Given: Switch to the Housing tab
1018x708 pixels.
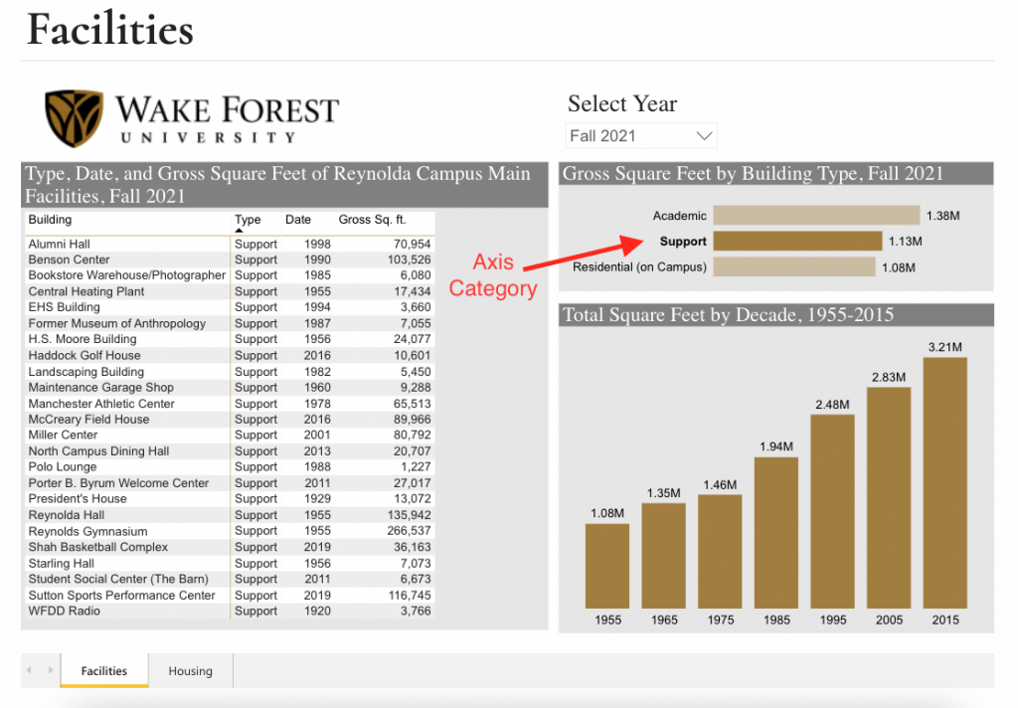Looking at the screenshot, I should (x=190, y=671).
